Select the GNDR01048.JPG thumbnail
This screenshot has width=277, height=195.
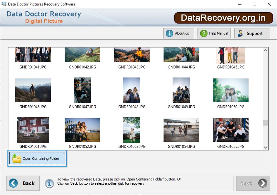pyautogui.click(x=132, y=90)
